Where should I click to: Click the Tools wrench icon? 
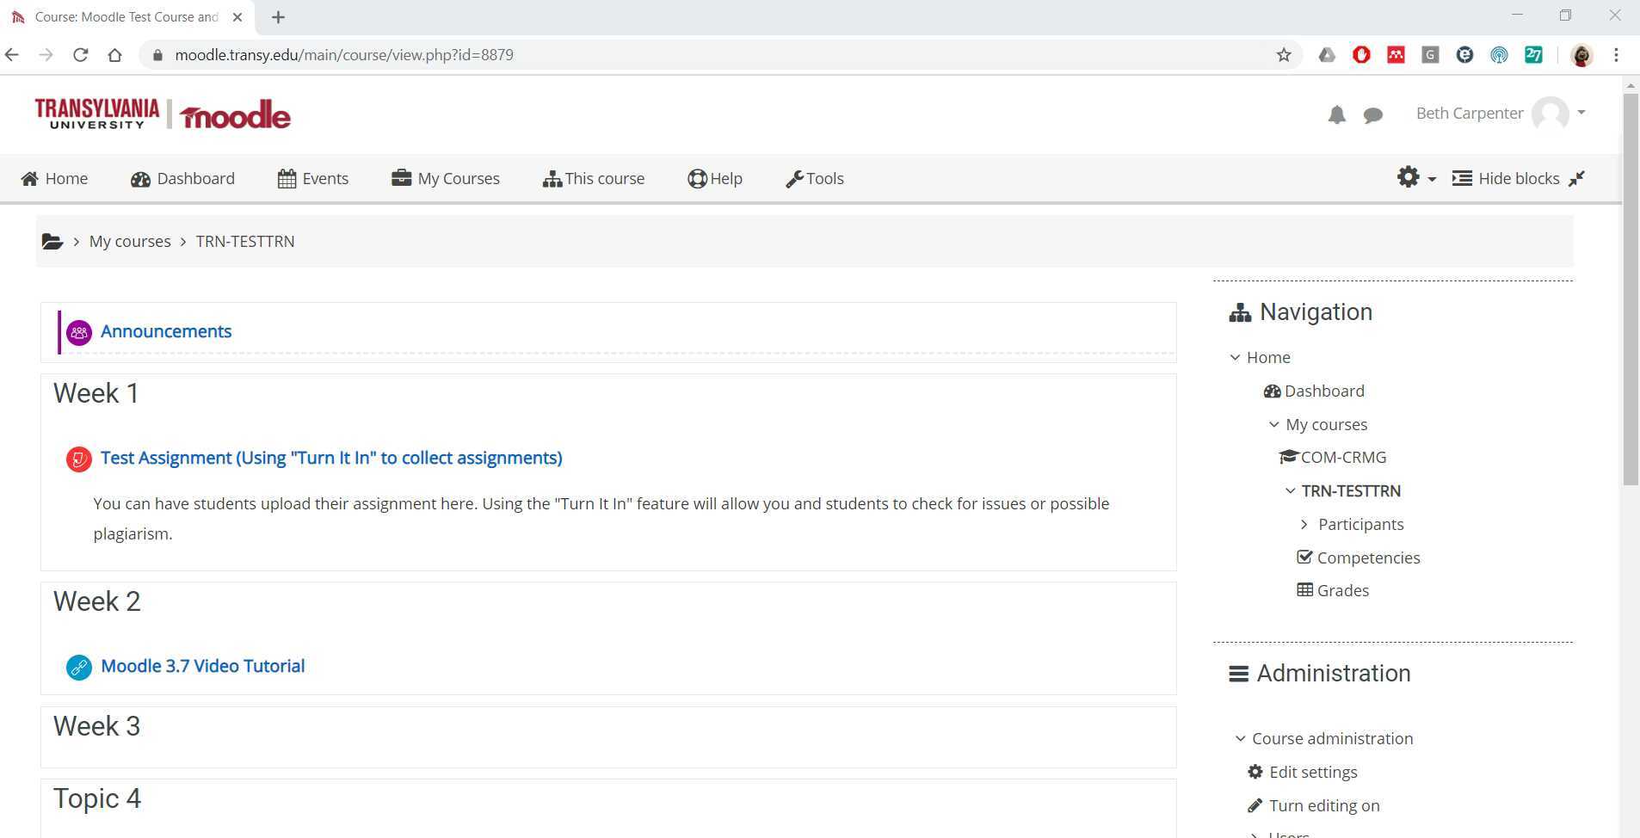(x=794, y=178)
